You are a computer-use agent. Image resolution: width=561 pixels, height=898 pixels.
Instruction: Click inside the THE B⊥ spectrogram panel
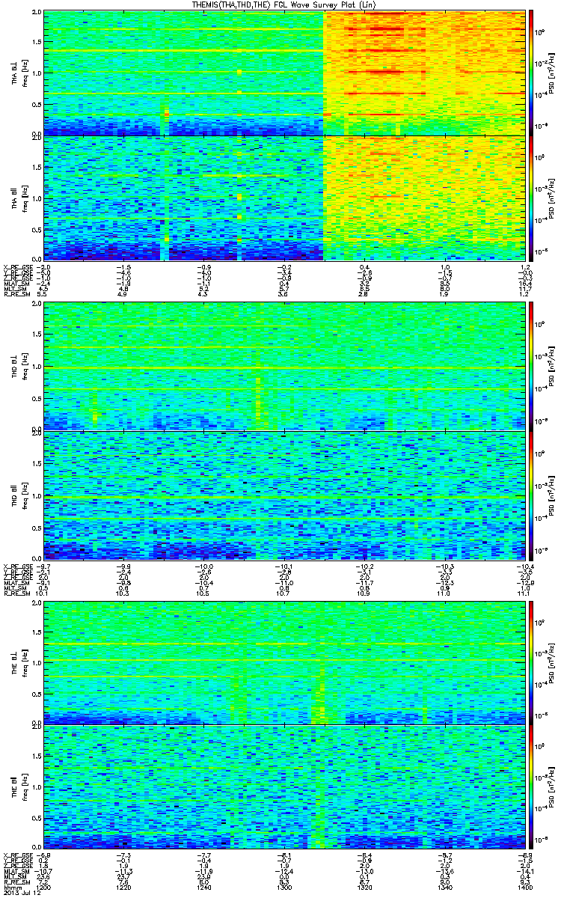pos(283,662)
